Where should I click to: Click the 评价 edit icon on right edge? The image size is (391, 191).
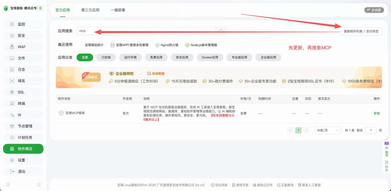point(387,162)
